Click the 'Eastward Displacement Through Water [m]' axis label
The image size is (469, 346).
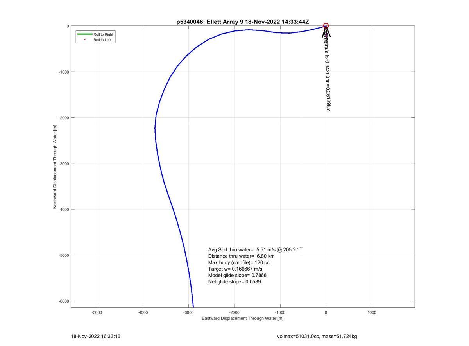click(243, 318)
